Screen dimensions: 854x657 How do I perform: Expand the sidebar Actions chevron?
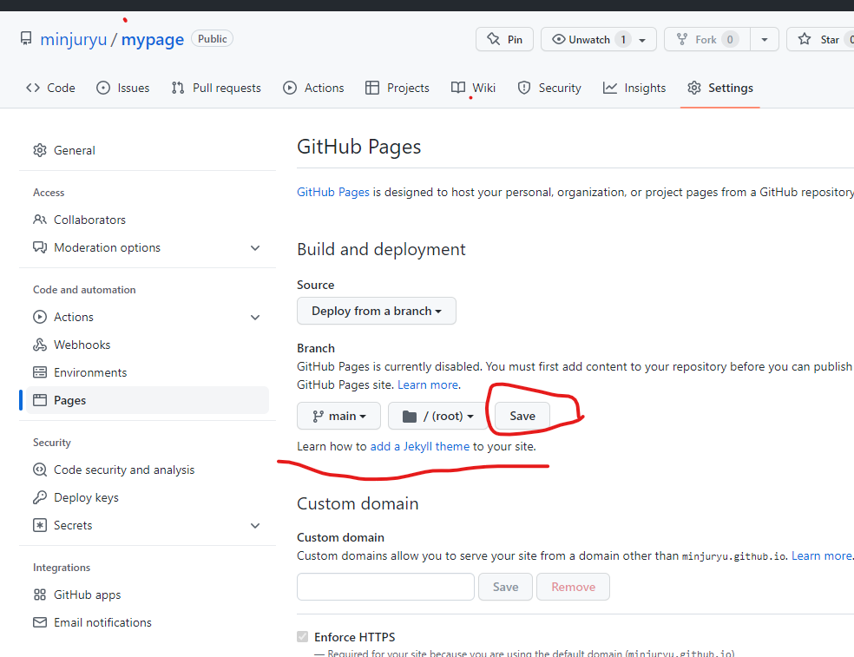(x=255, y=317)
